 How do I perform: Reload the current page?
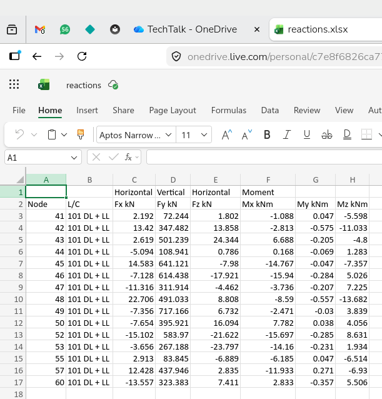tap(82, 56)
